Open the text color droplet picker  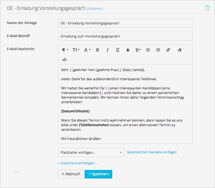tap(128, 50)
